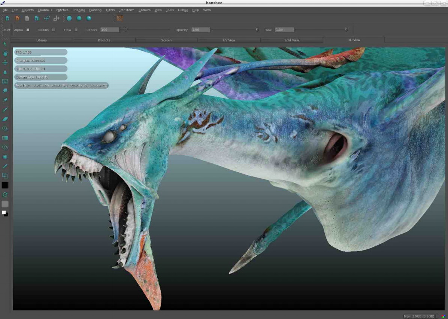Pick the water drop blur tool

(5, 72)
